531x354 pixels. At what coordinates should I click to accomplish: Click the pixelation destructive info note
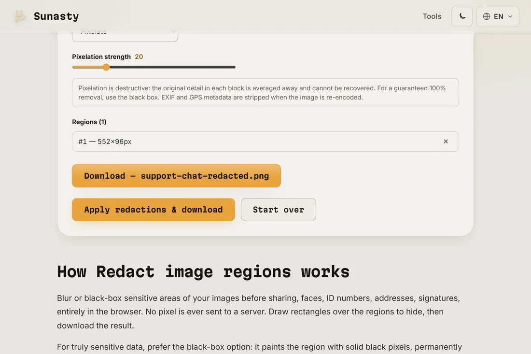coord(265,93)
